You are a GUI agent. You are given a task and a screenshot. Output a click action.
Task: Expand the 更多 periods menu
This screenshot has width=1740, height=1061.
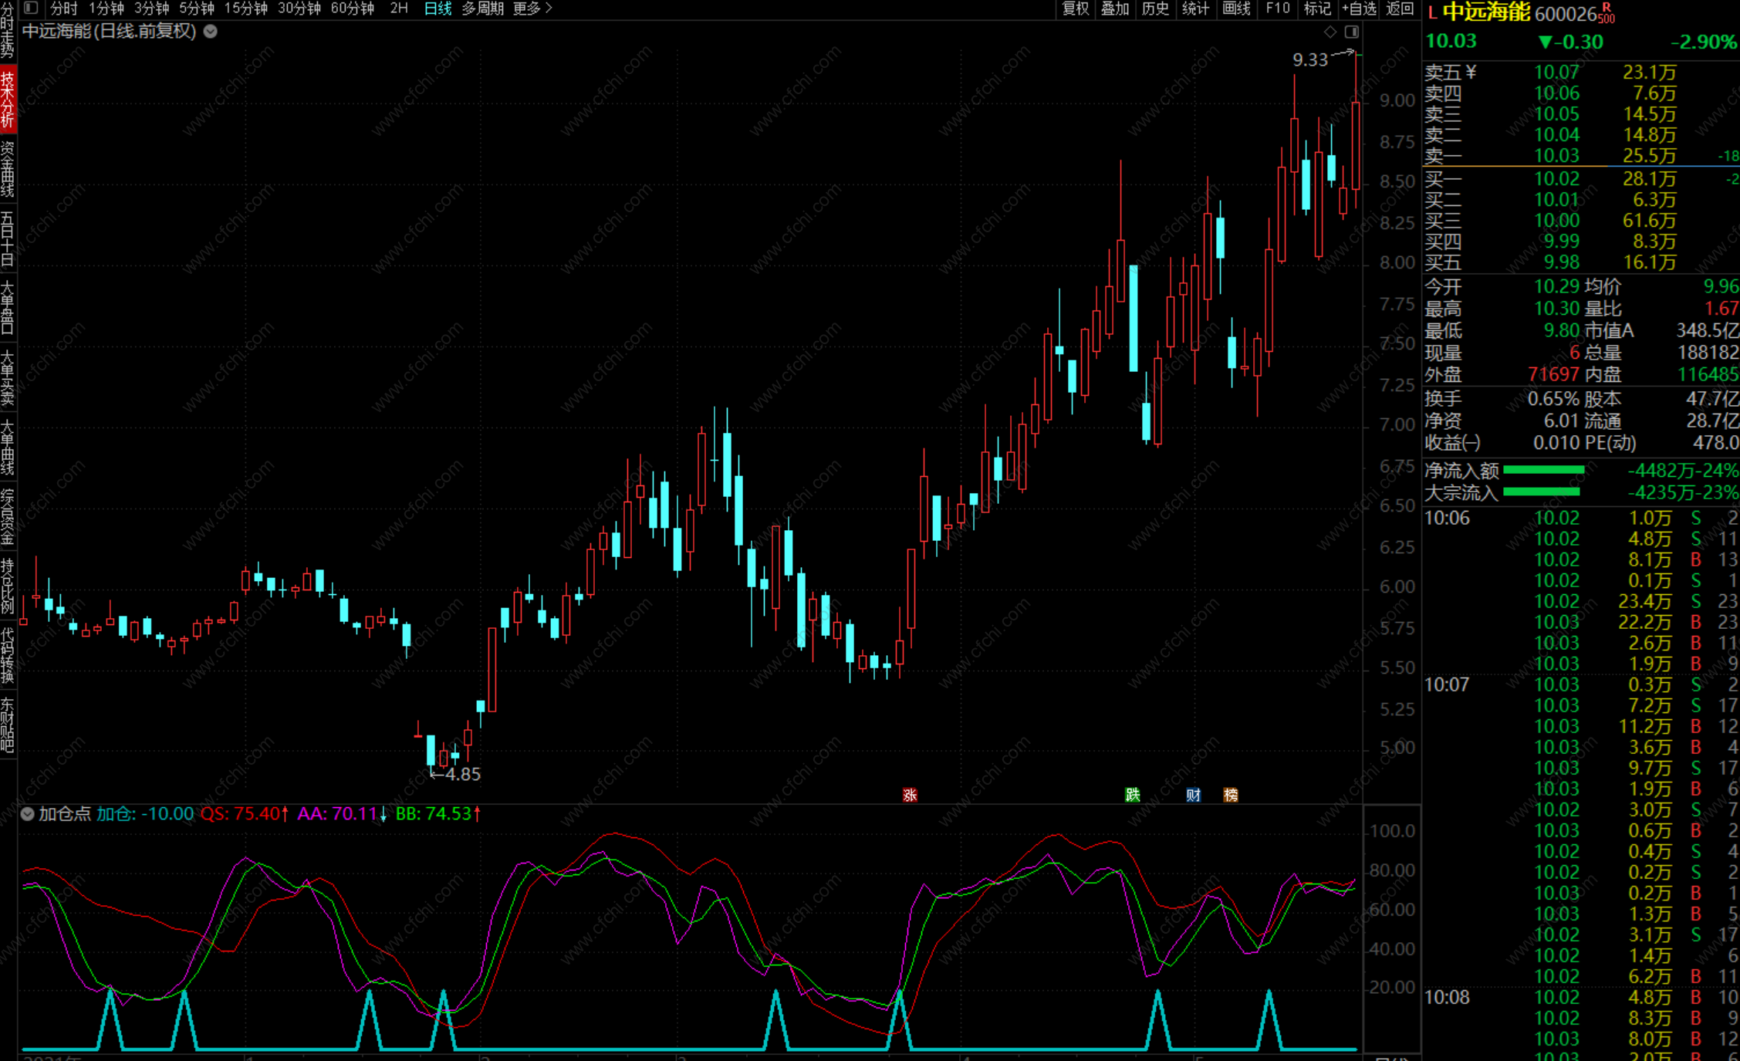[x=532, y=8]
